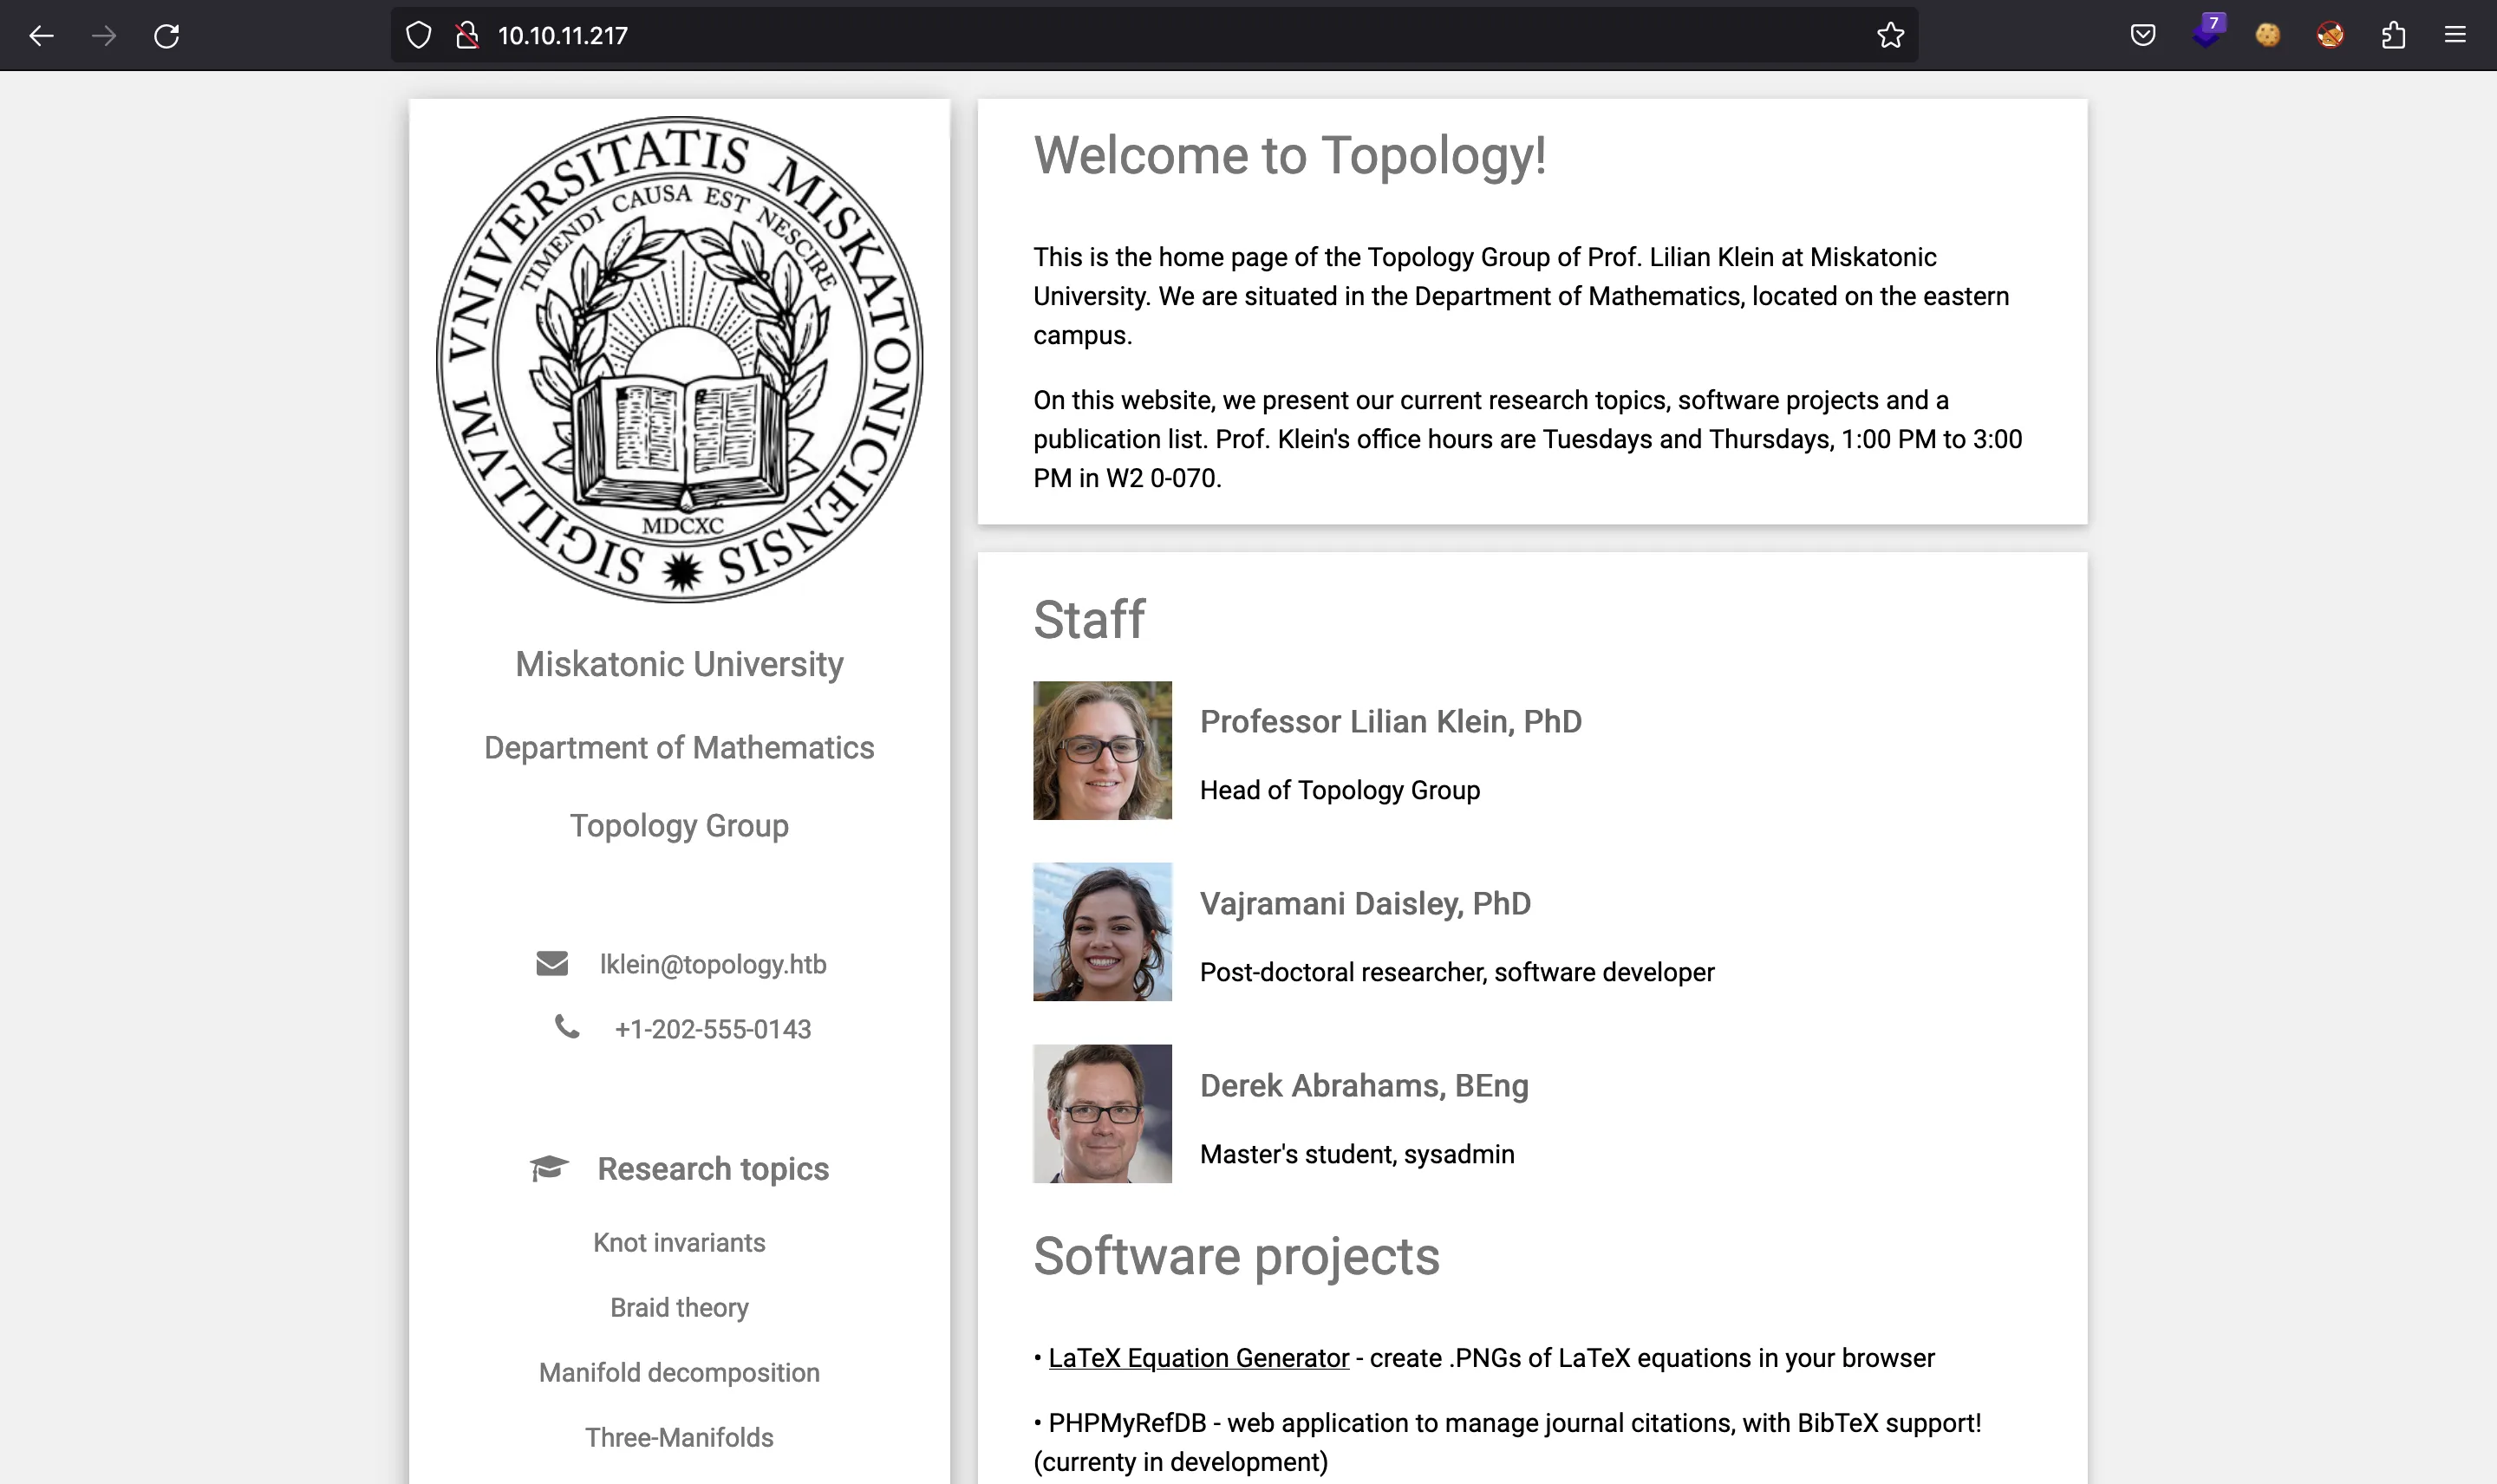Click the Research topics heading

pyautogui.click(x=713, y=1169)
